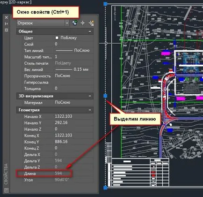Click the Угол value 90d0'0"
This screenshot has height=197, width=203.
(62, 180)
